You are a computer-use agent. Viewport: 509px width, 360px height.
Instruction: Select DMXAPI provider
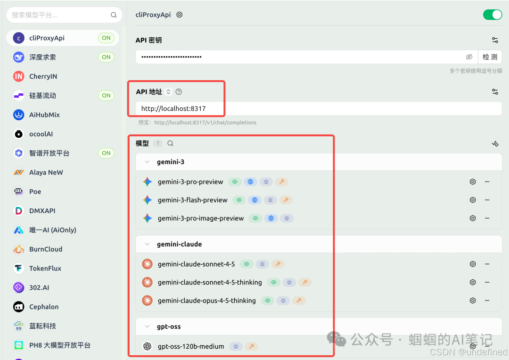63,210
